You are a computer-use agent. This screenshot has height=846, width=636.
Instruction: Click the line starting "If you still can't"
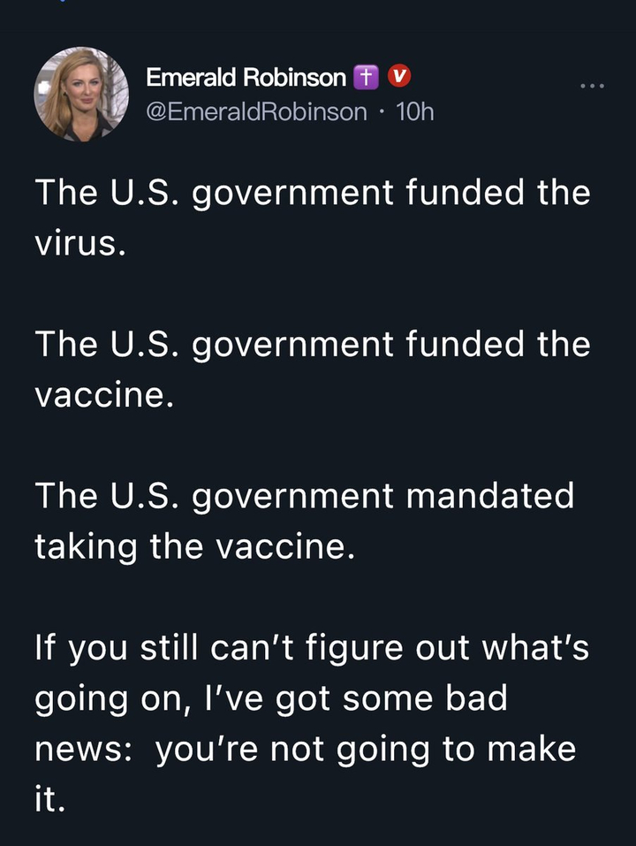coord(313,649)
